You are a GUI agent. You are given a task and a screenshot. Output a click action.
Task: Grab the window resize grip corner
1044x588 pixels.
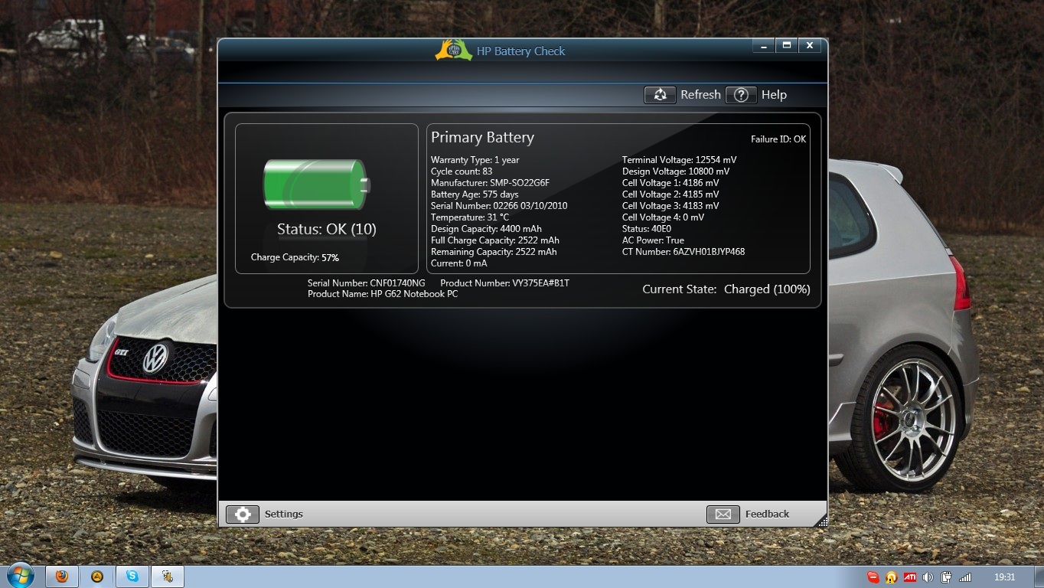[822, 521]
